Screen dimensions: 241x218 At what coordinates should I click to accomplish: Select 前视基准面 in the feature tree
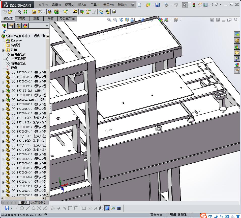[18, 54]
